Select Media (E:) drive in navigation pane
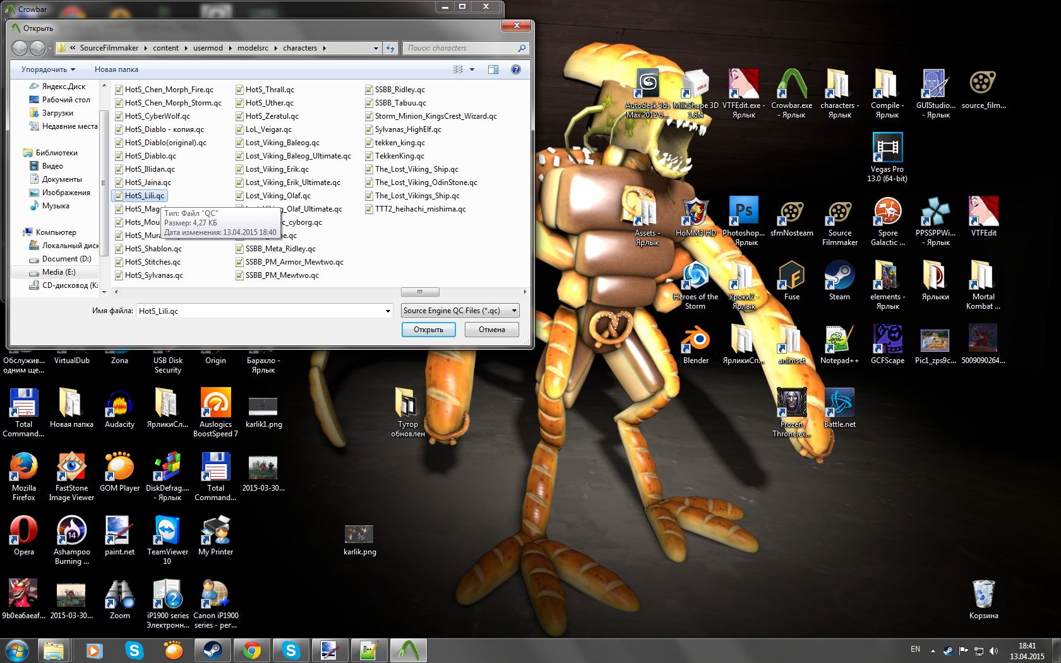Image resolution: width=1061 pixels, height=663 pixels. click(x=56, y=272)
